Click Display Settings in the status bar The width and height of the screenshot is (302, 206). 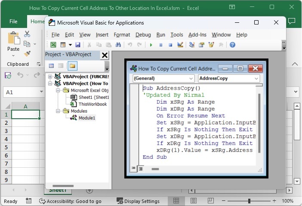[x=138, y=201]
